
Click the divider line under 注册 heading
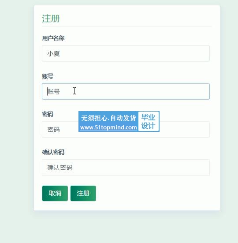[x=127, y=27]
